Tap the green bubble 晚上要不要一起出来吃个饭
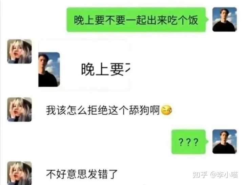 137,20
